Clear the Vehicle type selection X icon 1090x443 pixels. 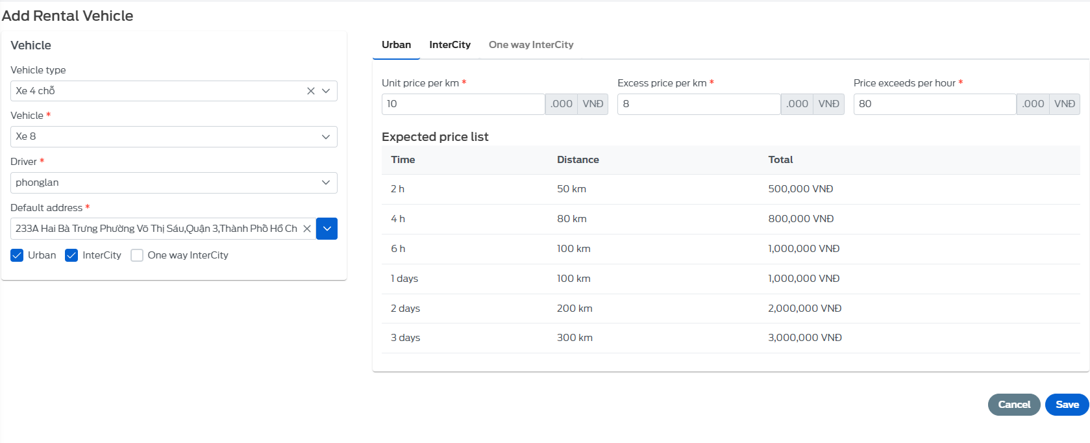click(311, 91)
